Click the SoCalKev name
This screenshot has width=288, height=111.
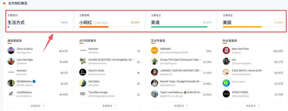[94, 81]
